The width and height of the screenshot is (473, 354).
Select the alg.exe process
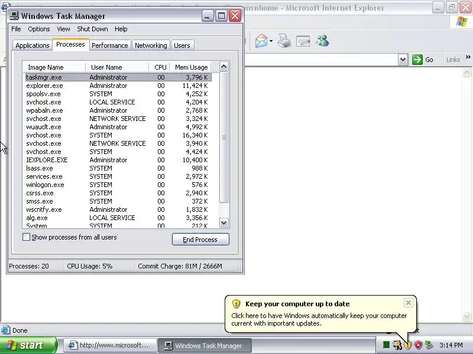pyautogui.click(x=119, y=218)
